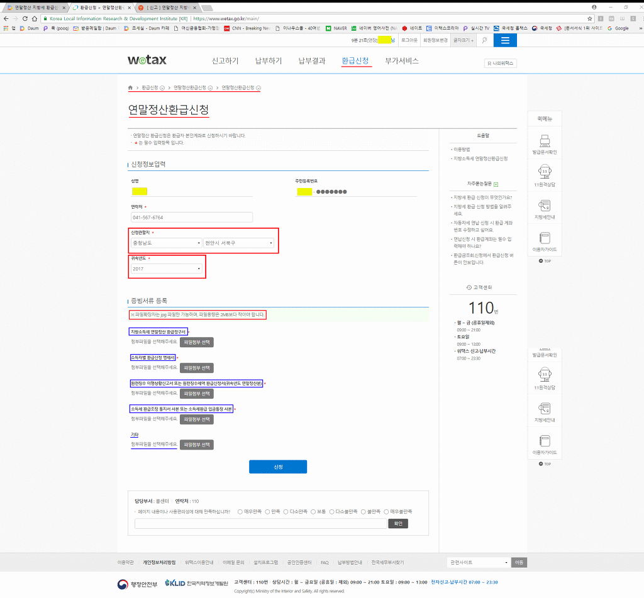Open the browser home icon
644x598 pixels.
(x=35, y=18)
